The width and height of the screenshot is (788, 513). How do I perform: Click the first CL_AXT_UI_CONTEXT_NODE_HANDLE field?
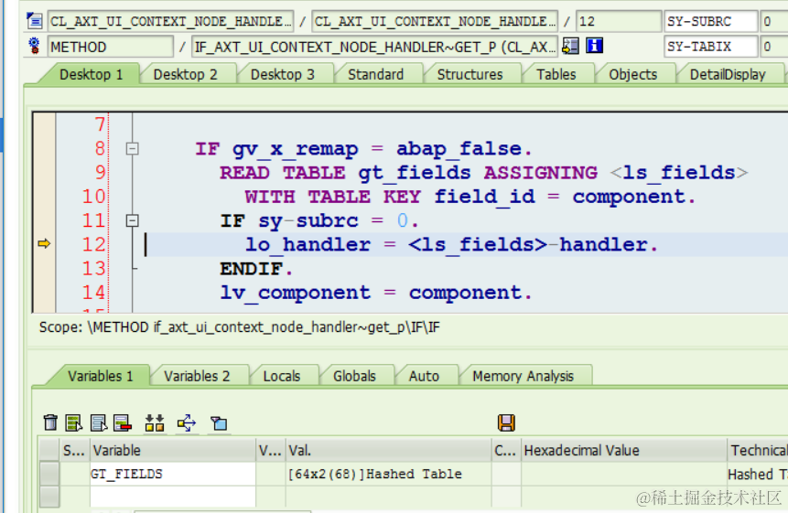[170, 21]
